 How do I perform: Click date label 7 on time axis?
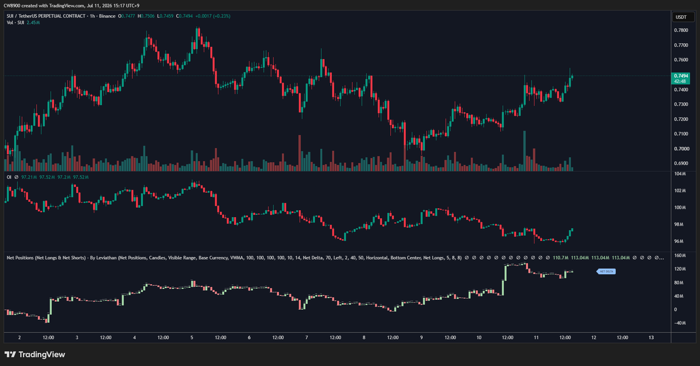307,337
